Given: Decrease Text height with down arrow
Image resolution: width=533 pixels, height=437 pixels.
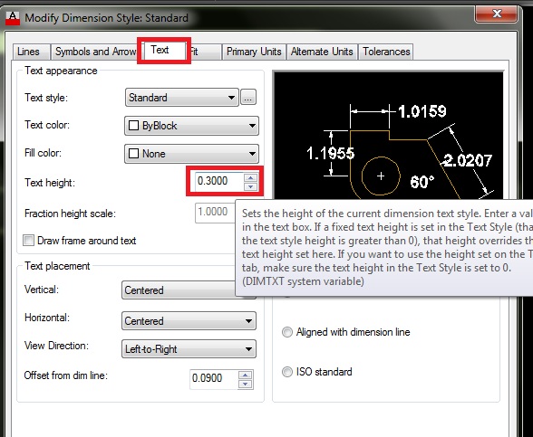Looking at the screenshot, I should [251, 186].
